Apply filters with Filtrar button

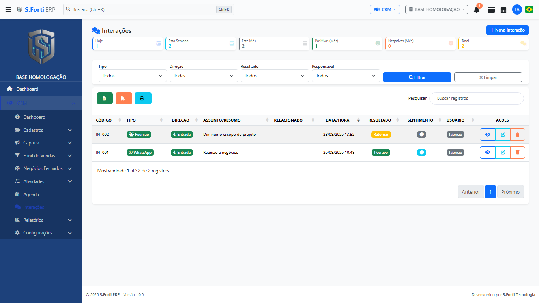pyautogui.click(x=417, y=77)
